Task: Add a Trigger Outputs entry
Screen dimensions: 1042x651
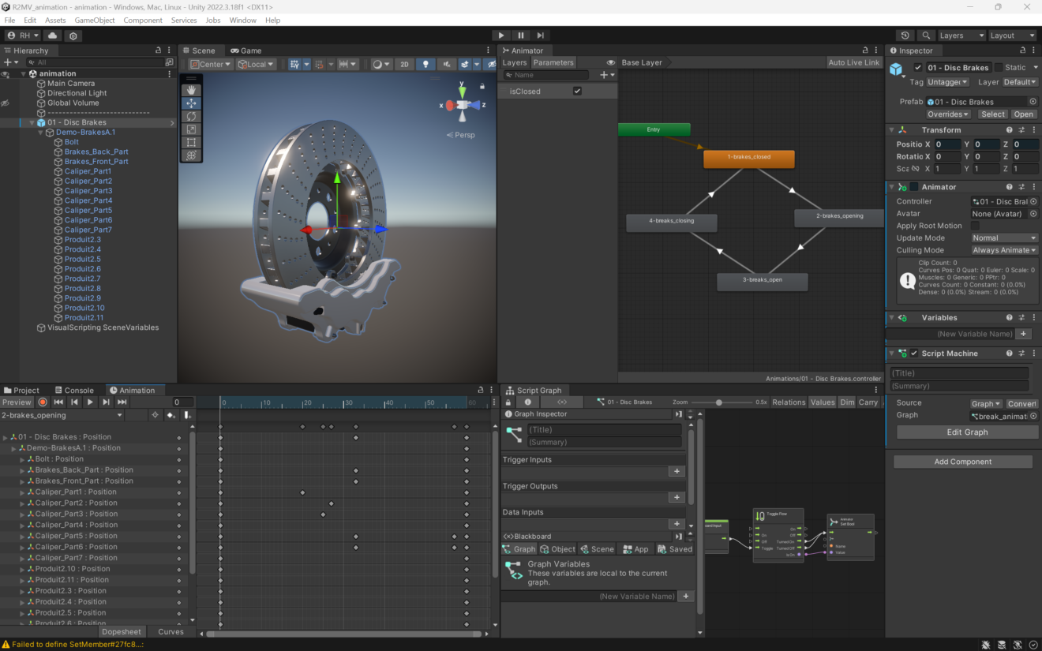Action: coord(677,497)
